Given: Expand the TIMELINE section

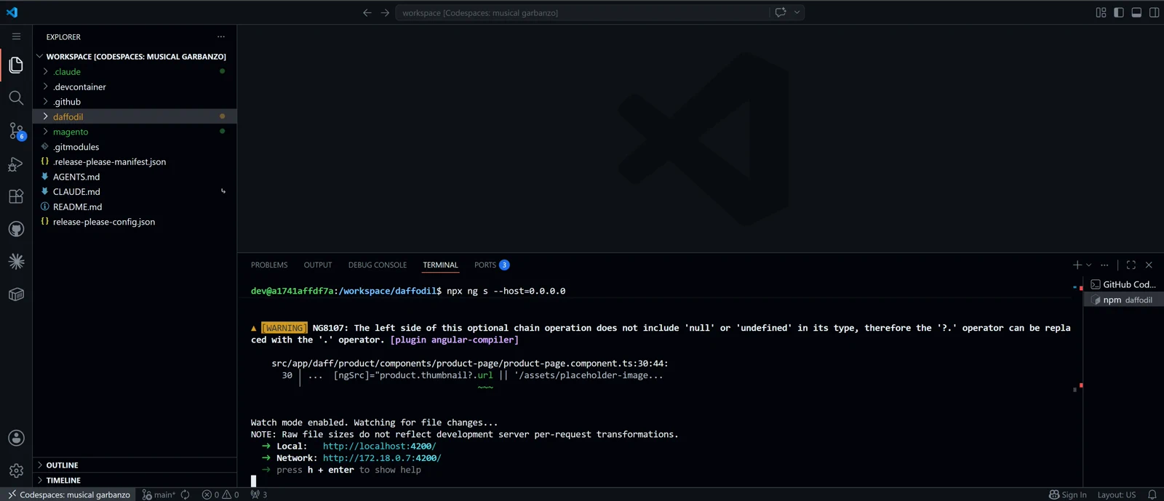Looking at the screenshot, I should [135, 480].
